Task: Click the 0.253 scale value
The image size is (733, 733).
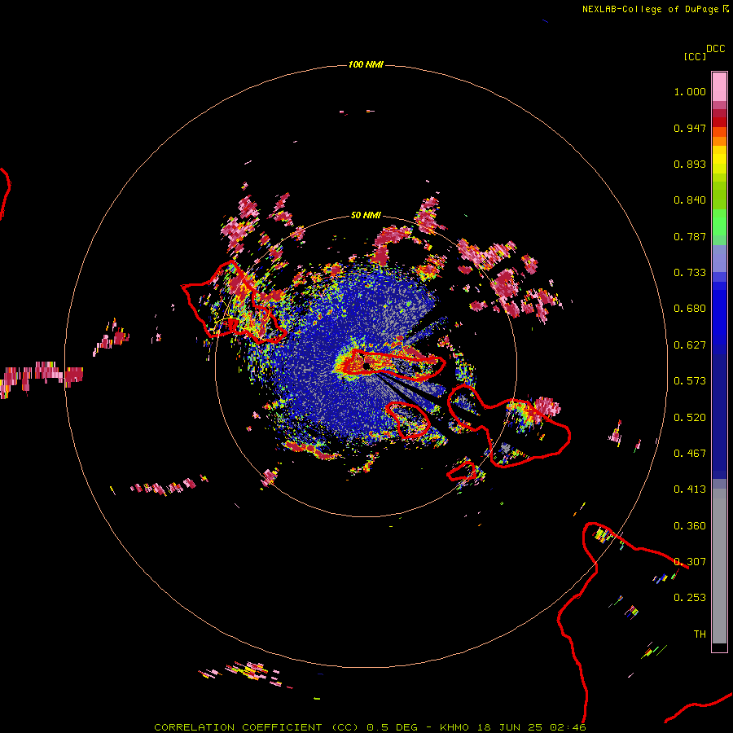Action: (690, 598)
